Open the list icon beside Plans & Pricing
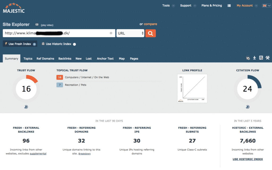 (x=229, y=6)
